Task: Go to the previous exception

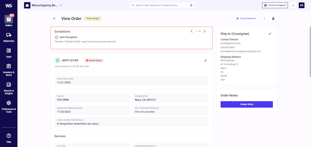Action: pyautogui.click(x=191, y=31)
